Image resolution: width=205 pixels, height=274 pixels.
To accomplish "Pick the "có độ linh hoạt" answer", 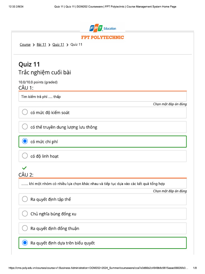I will click(25, 156).
